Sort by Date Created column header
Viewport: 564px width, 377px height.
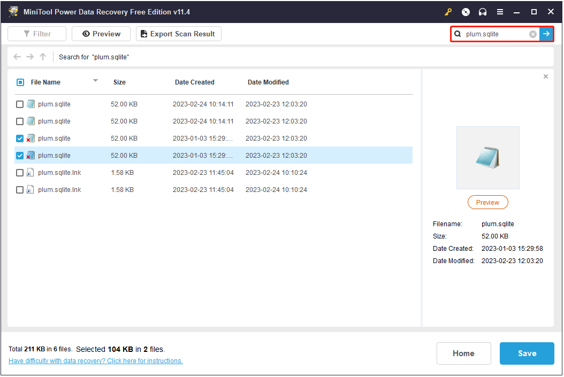pyautogui.click(x=195, y=82)
